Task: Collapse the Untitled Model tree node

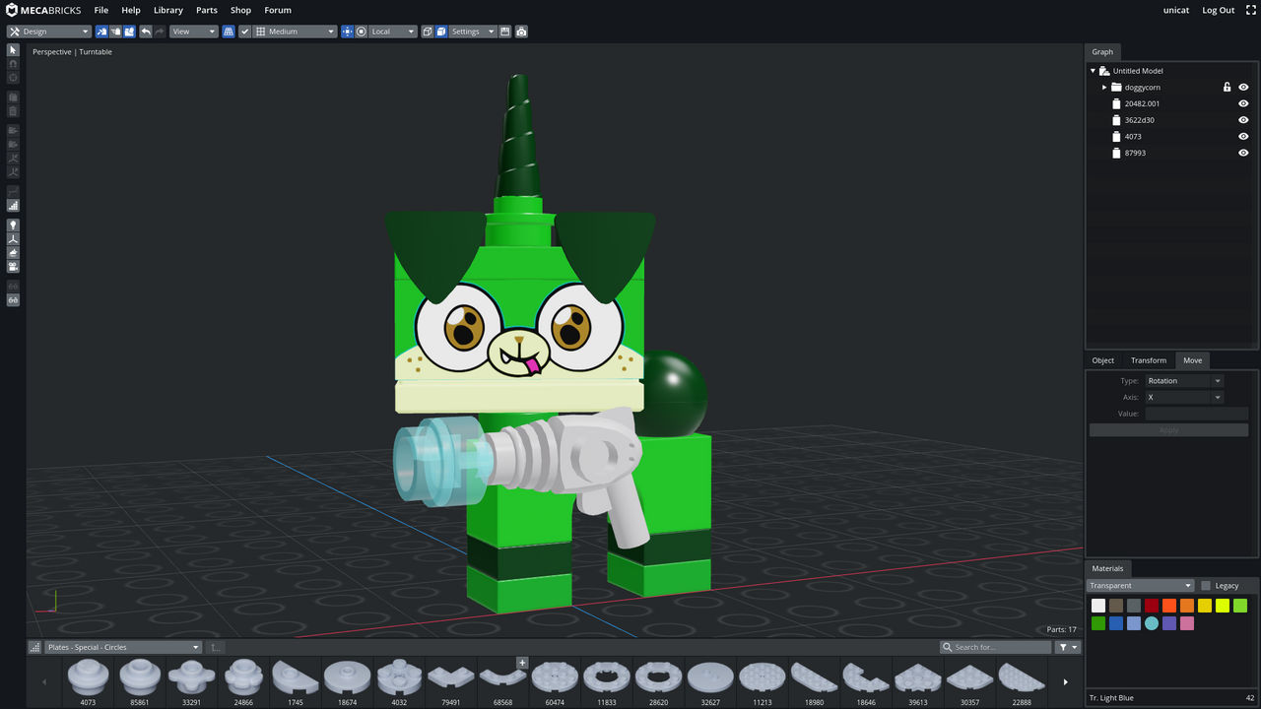Action: [1093, 71]
